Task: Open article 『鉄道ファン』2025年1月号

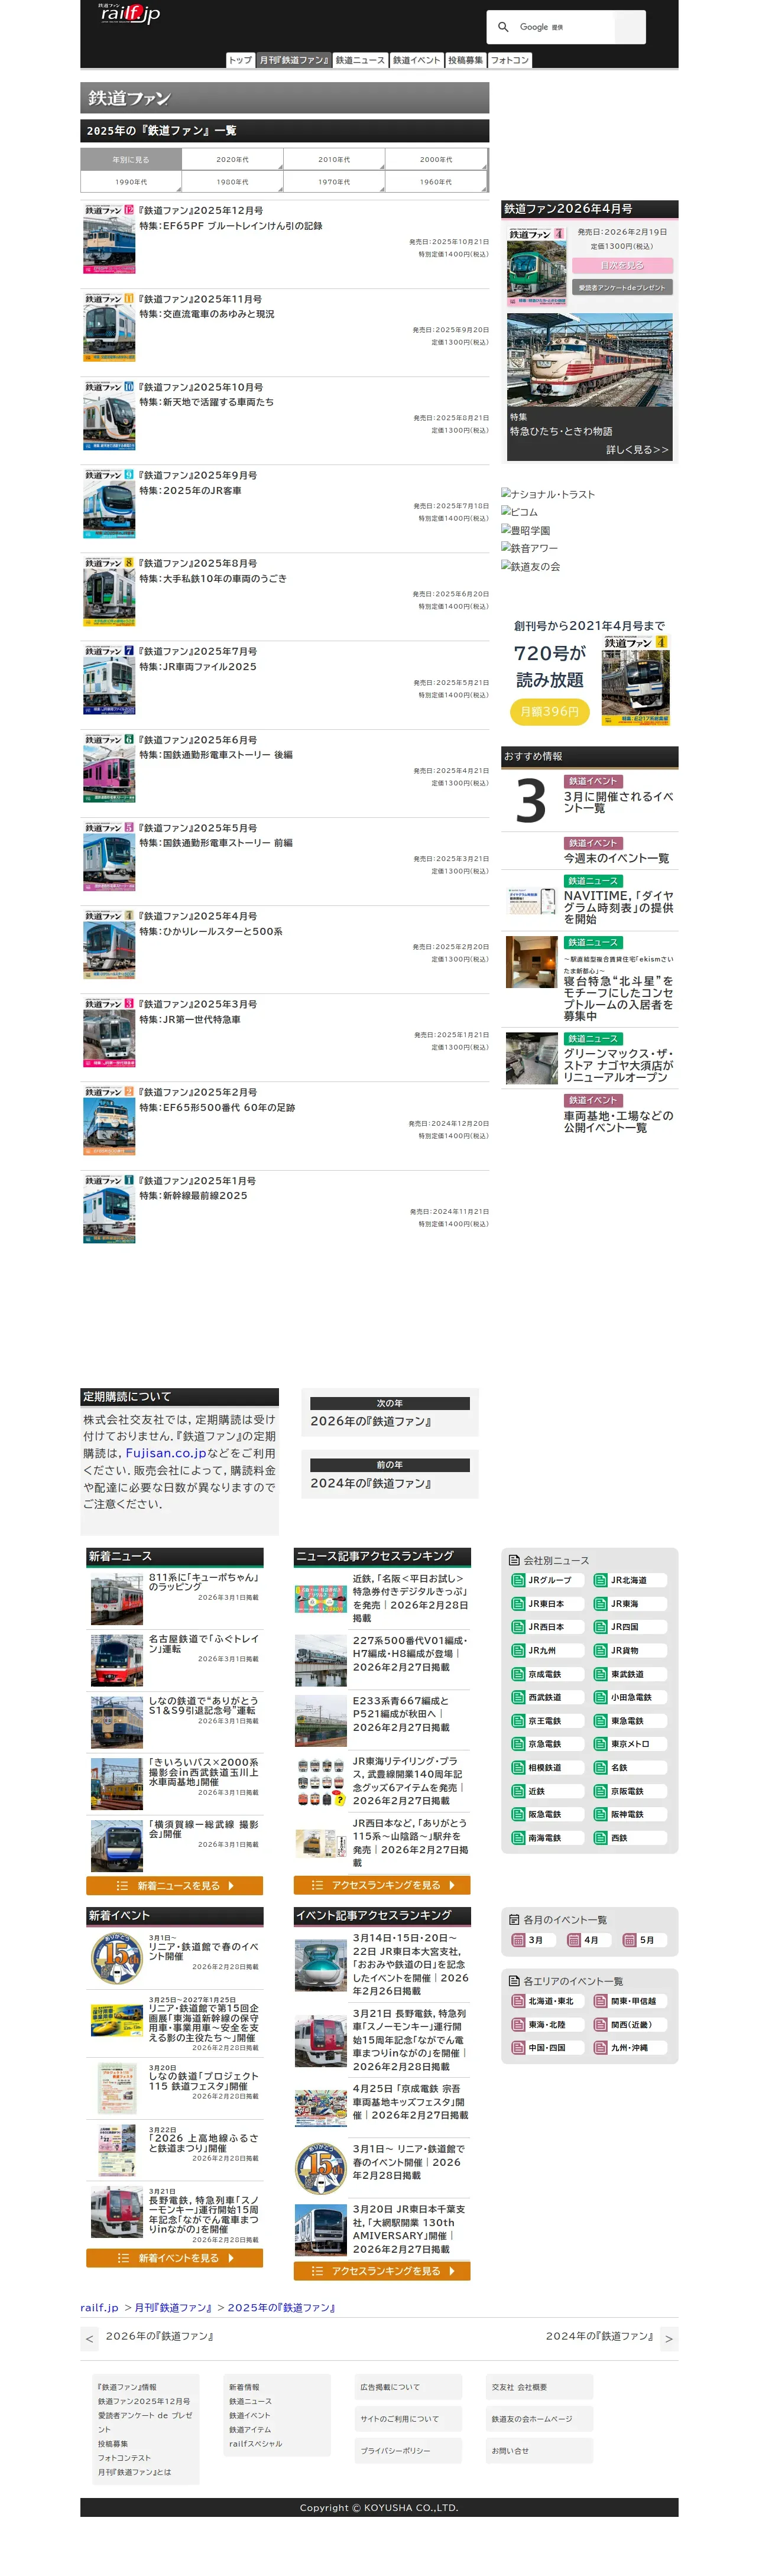Action: (x=197, y=1181)
